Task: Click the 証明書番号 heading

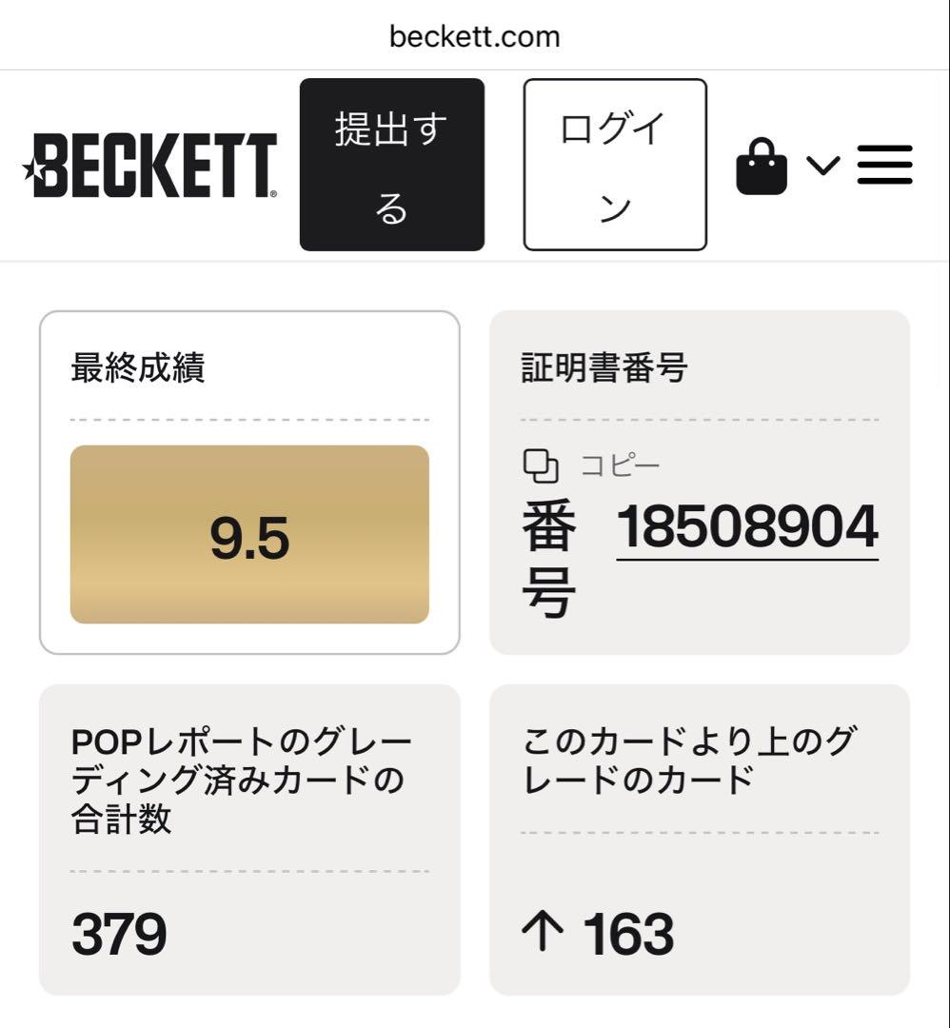Action: (x=604, y=367)
